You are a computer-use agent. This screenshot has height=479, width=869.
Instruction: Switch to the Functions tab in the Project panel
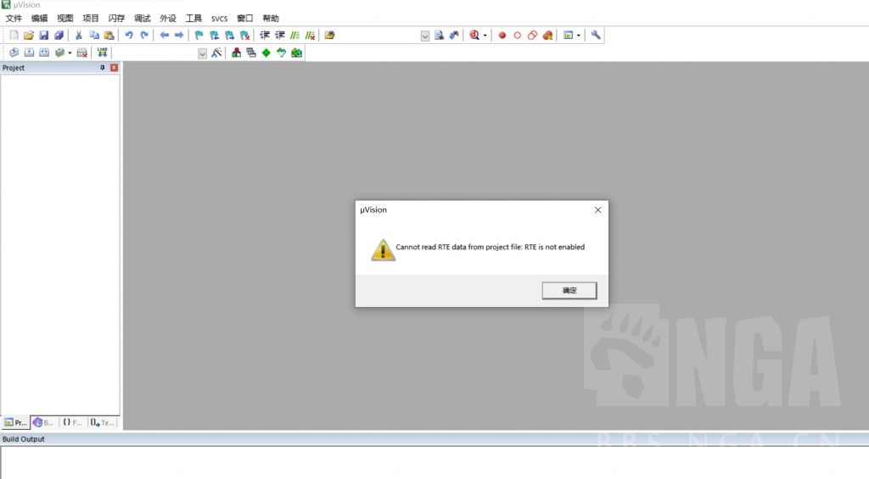pos(72,422)
